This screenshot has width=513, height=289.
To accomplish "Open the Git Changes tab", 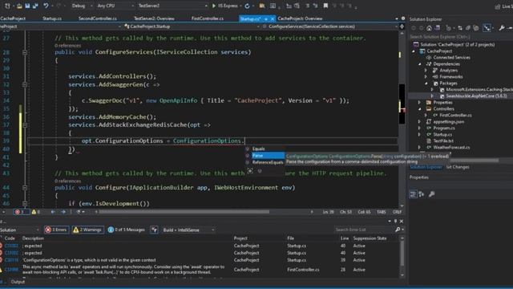I will pyautogui.click(x=458, y=167).
